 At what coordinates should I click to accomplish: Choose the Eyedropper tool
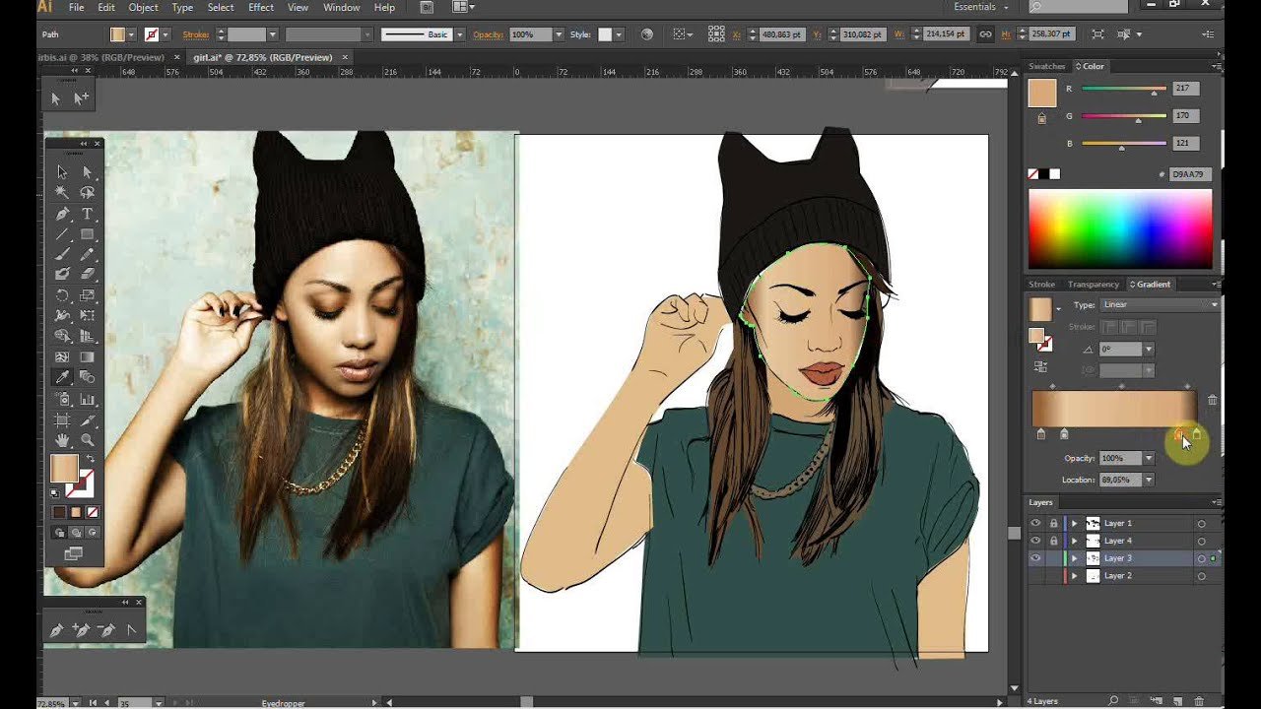tap(62, 377)
